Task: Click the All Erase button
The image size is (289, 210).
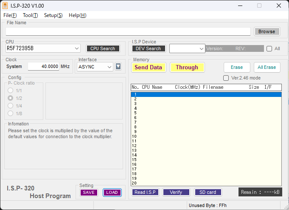Action: [267, 67]
